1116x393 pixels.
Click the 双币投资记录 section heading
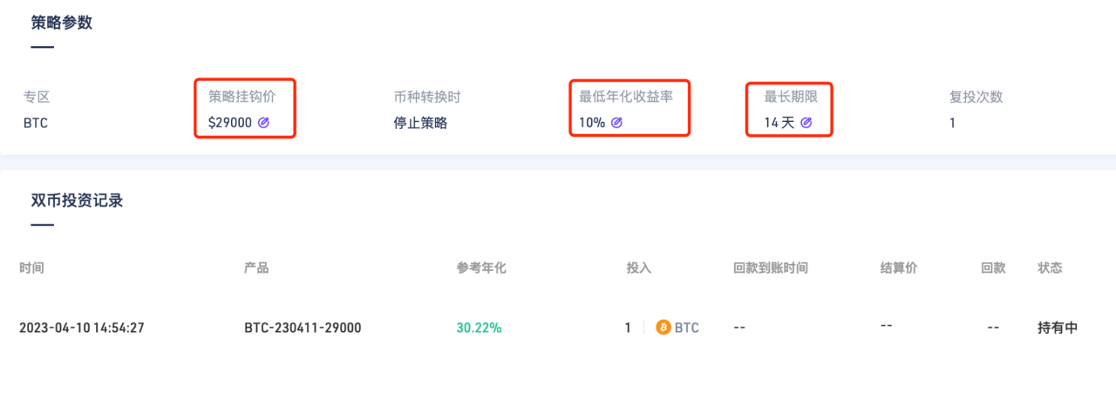77,200
